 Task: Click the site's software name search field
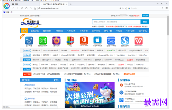point(116,22)
